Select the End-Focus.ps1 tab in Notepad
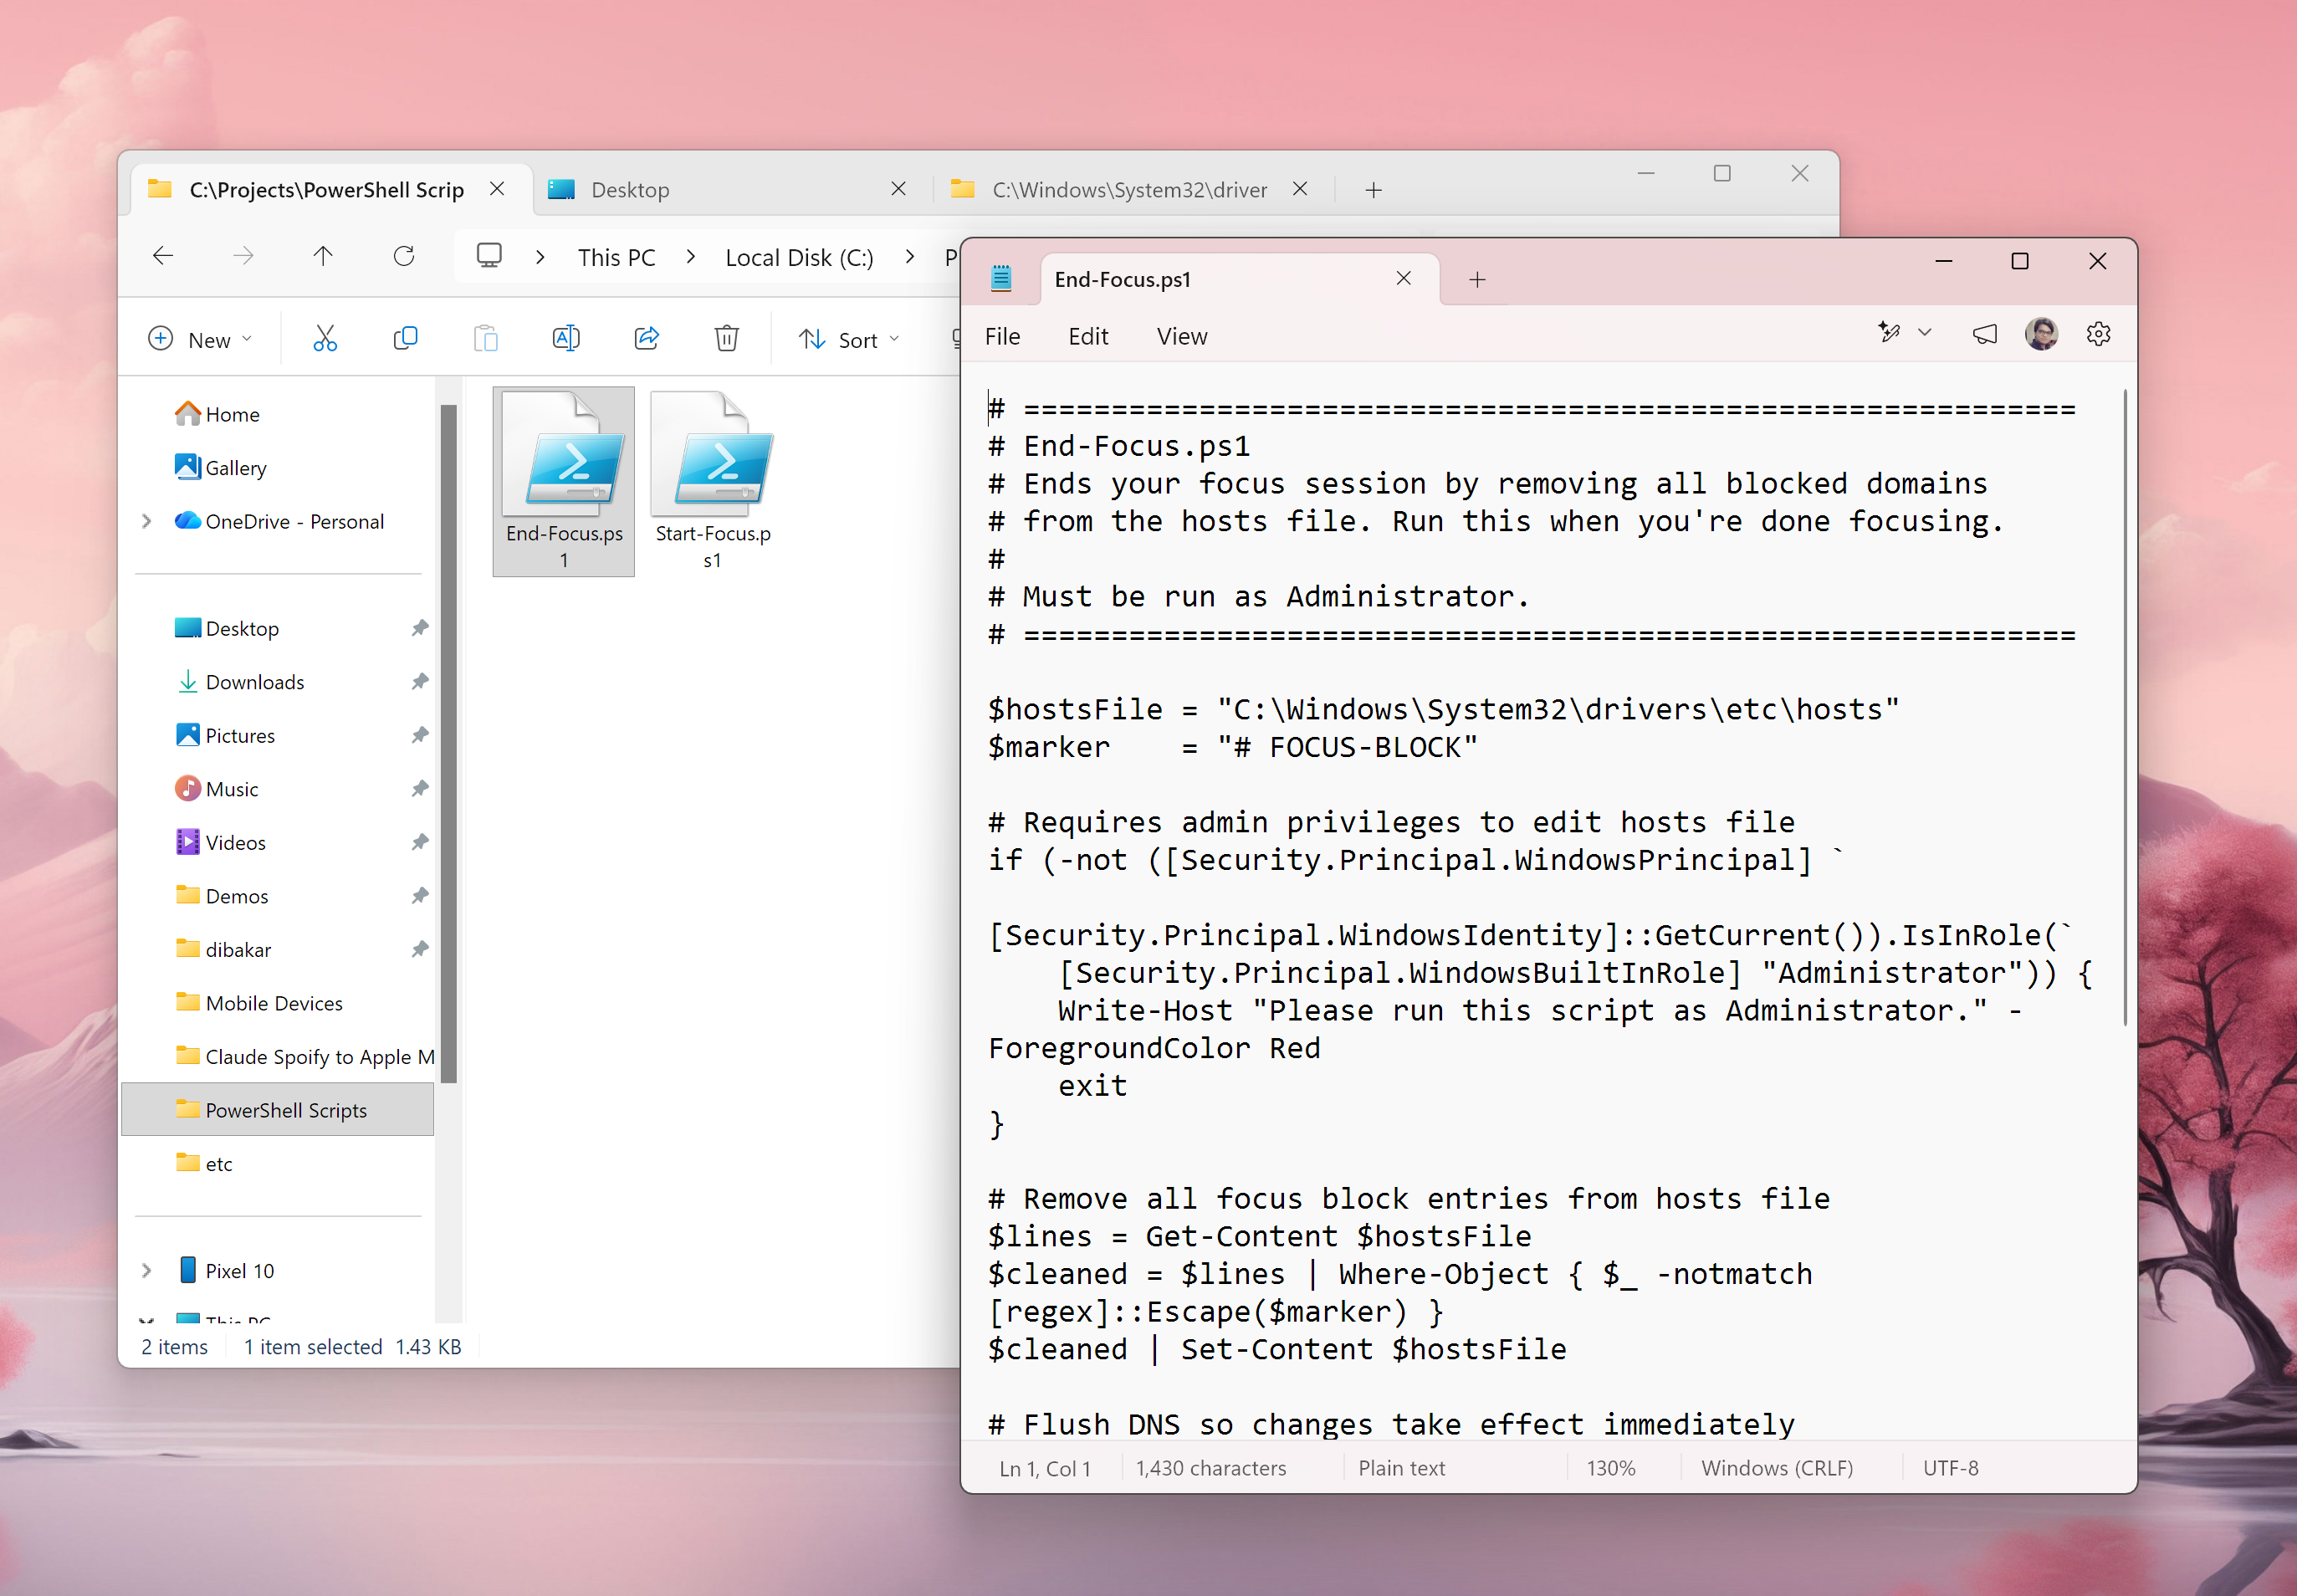Screen dimensions: 2297x1596 coord(1240,280)
